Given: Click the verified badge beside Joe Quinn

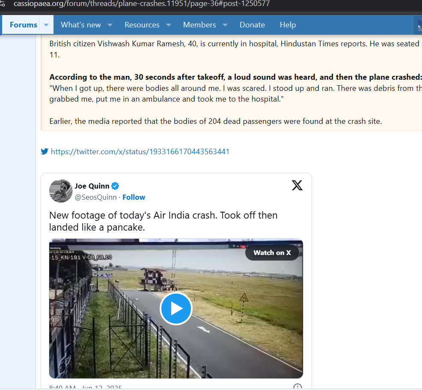Looking at the screenshot, I should pos(115,186).
